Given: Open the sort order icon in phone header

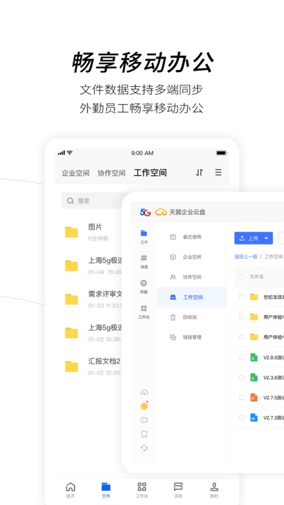Looking at the screenshot, I should click(x=199, y=172).
